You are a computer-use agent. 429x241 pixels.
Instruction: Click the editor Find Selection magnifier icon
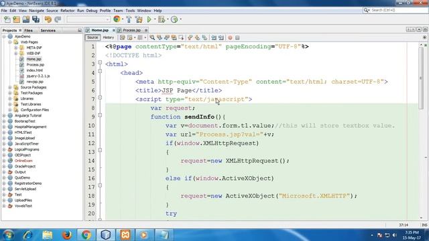click(x=152, y=37)
